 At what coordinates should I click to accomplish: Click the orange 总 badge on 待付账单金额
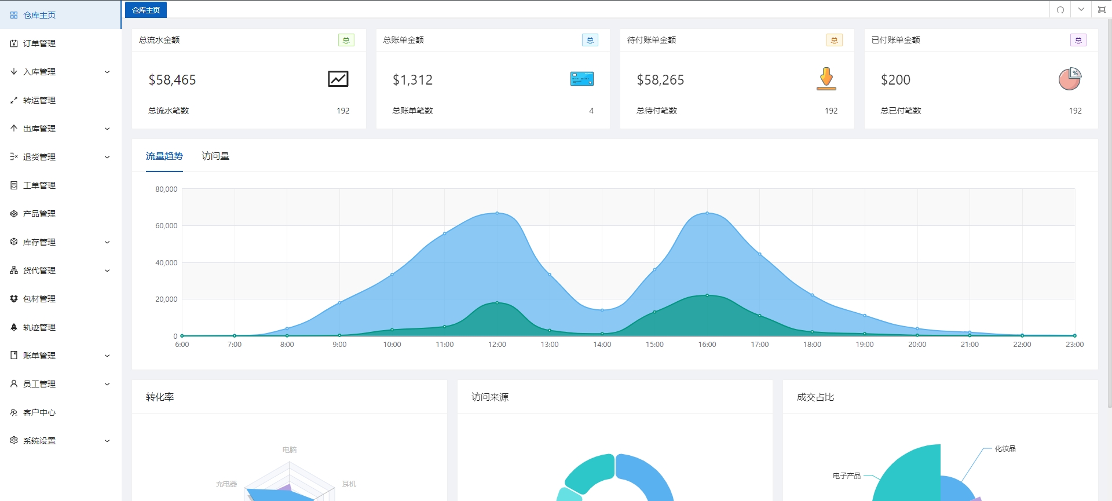tap(835, 40)
